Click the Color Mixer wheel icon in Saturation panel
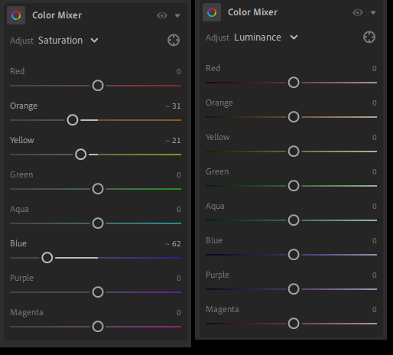 [16, 15]
